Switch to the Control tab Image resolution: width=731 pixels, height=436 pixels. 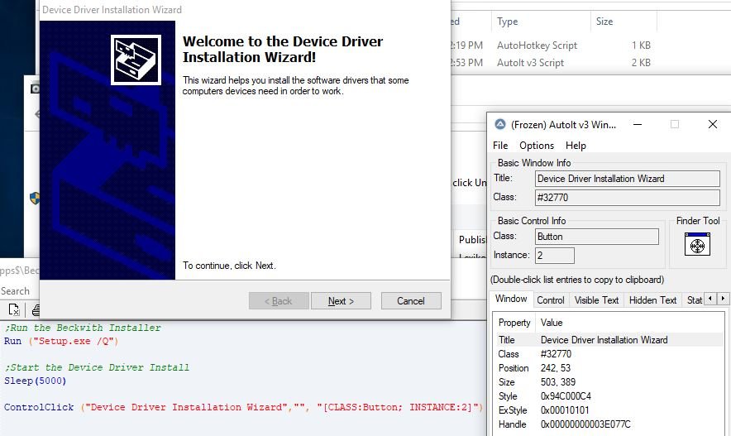(x=551, y=300)
